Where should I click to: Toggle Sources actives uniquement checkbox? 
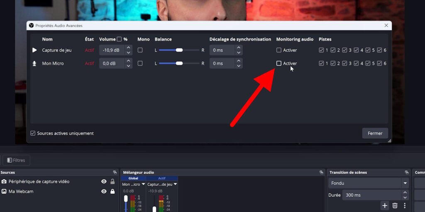point(33,133)
